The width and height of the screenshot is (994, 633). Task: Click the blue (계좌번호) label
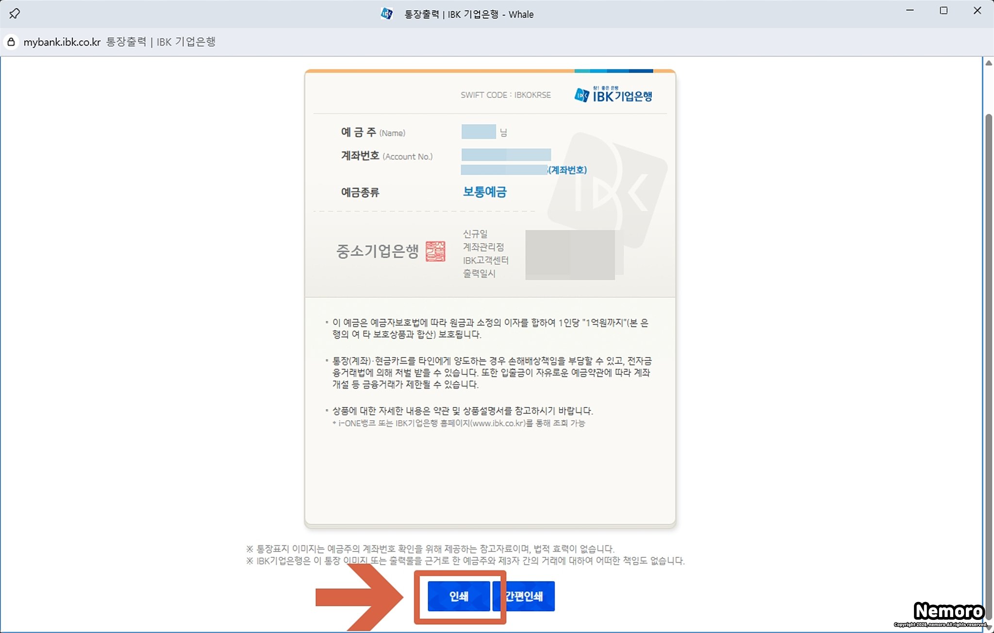pyautogui.click(x=567, y=170)
